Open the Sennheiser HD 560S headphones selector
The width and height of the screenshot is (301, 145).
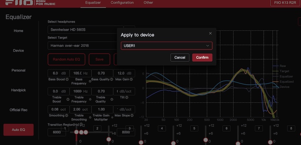86,30
